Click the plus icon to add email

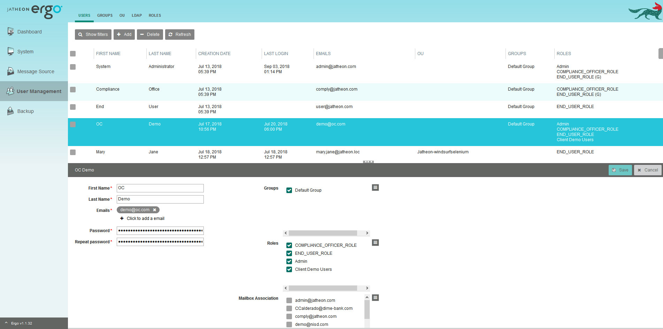(122, 219)
